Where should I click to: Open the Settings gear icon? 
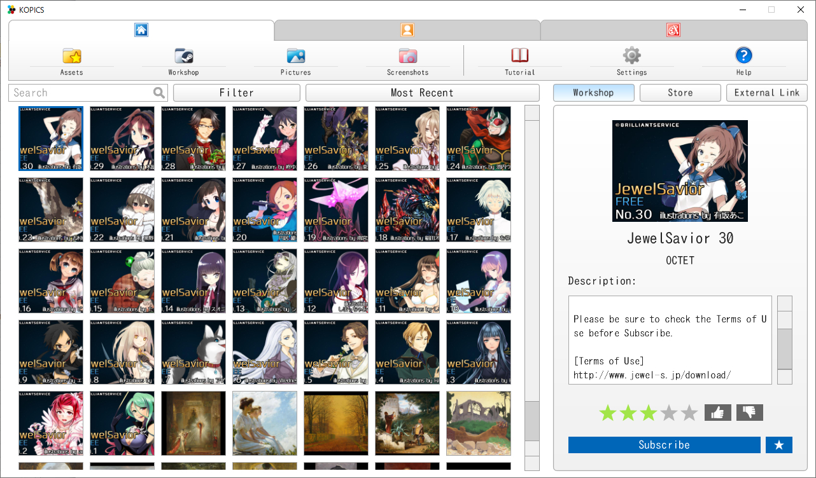pyautogui.click(x=631, y=56)
